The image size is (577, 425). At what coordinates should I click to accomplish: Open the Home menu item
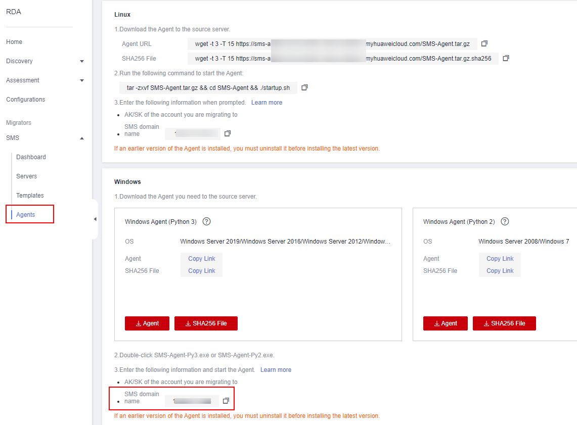[x=14, y=42]
